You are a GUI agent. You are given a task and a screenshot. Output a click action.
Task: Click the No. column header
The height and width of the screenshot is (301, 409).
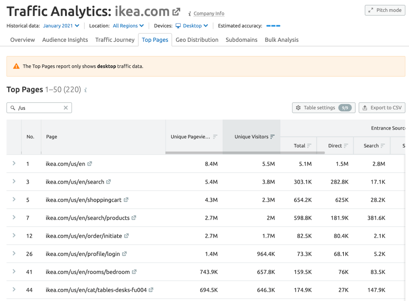(30, 137)
